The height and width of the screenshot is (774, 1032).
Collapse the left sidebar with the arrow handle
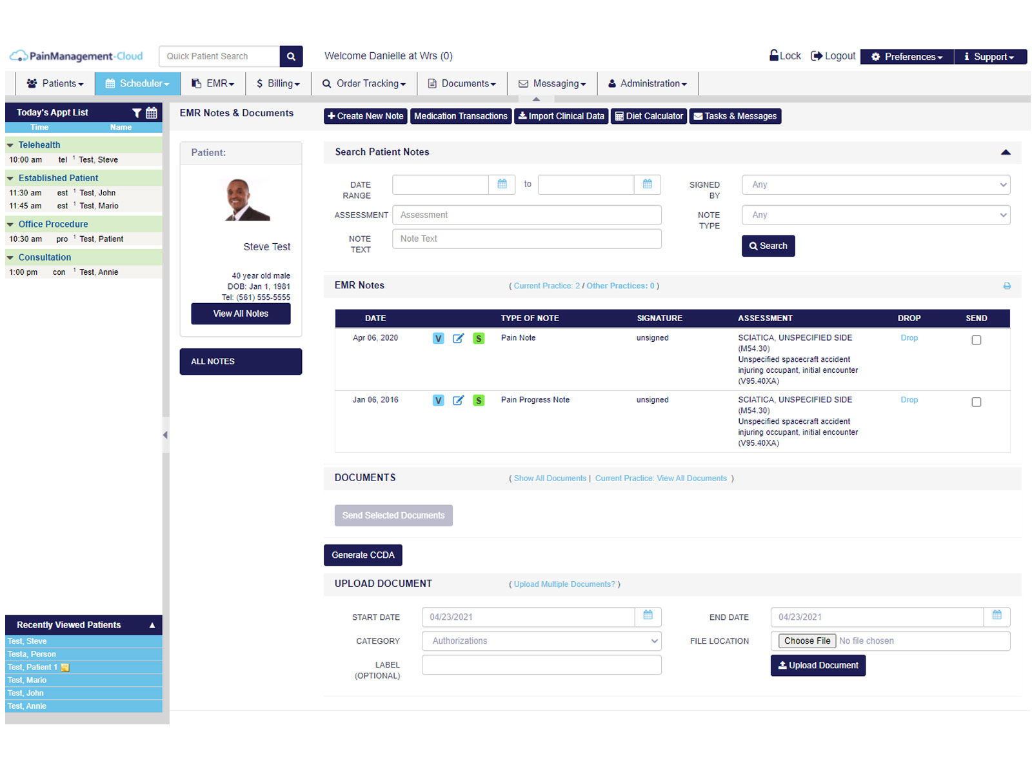click(x=165, y=435)
